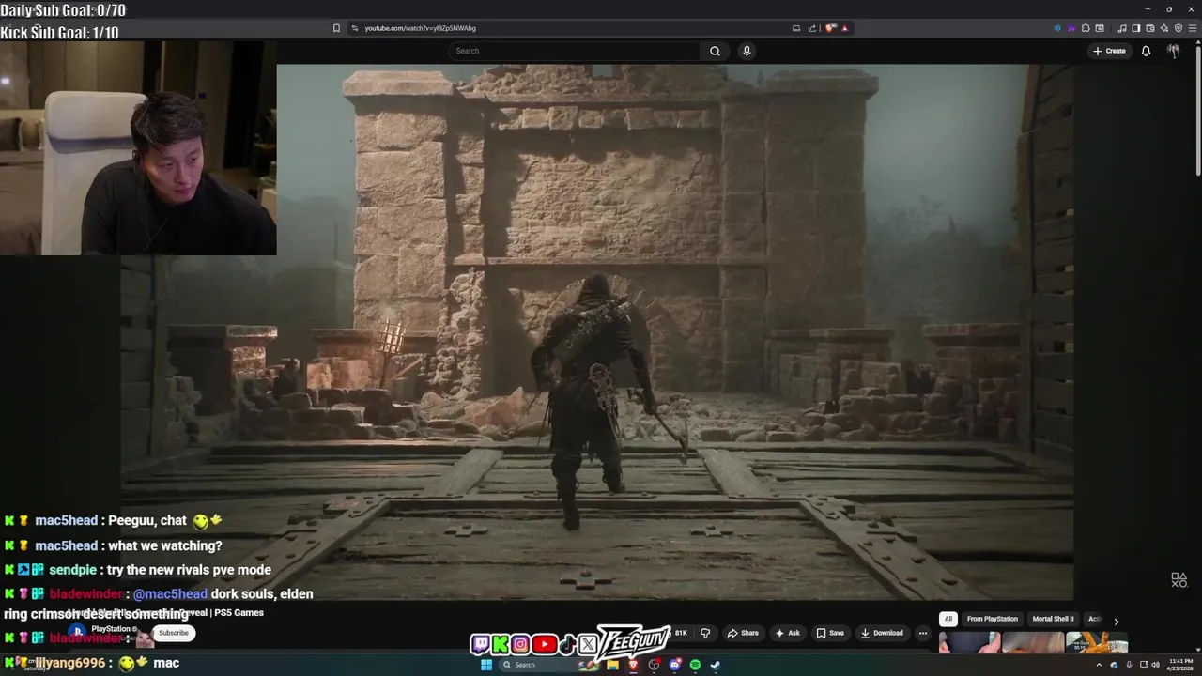This screenshot has height=676, width=1202.
Task: Open Brave browser on the taskbar
Action: click(634, 665)
